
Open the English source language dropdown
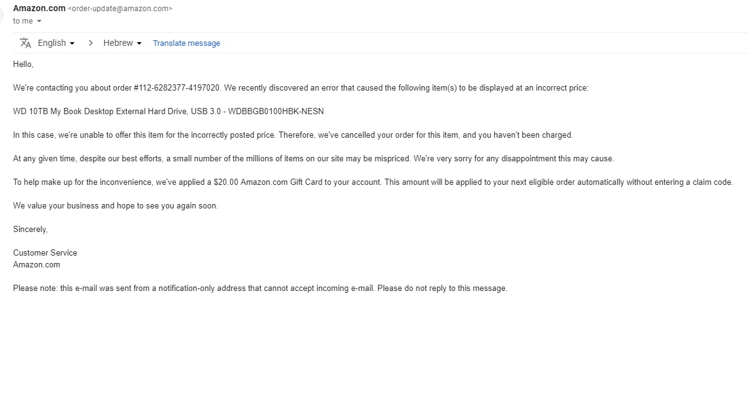56,43
